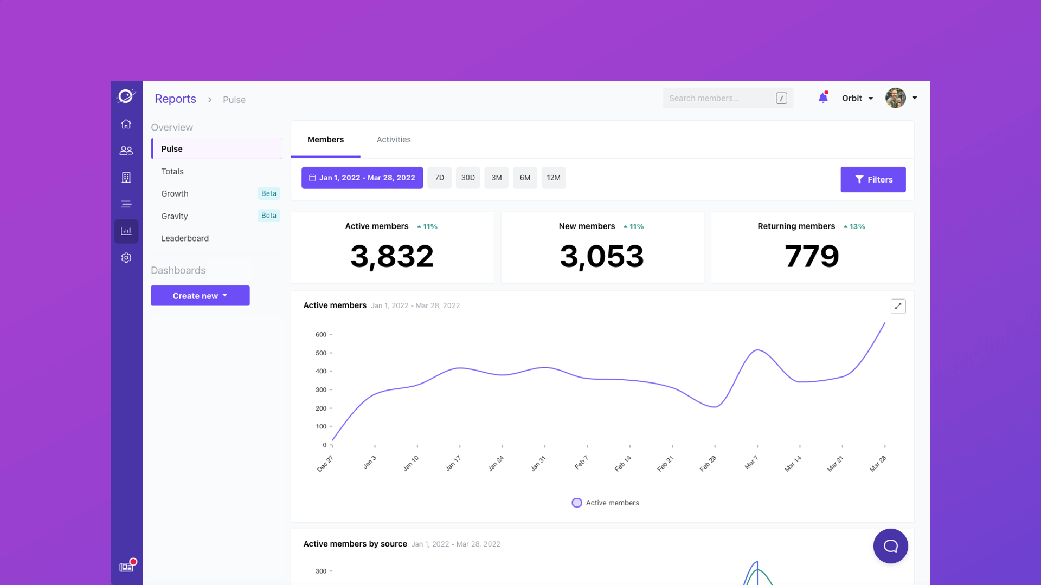Expand the Create new dropdown button
The height and width of the screenshot is (585, 1041).
point(200,296)
